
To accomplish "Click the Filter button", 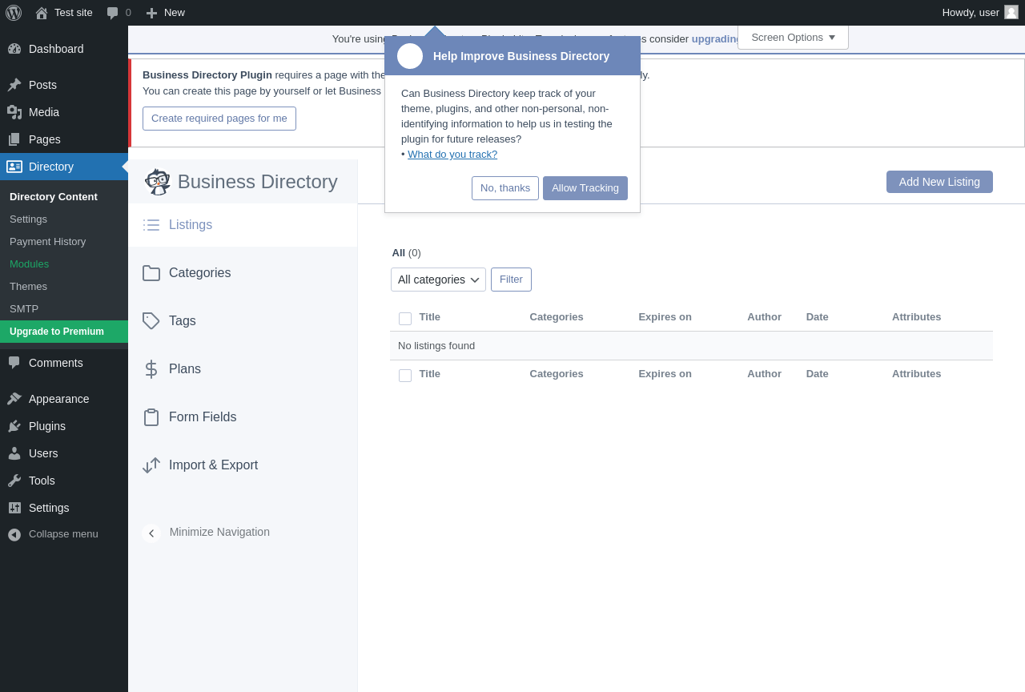I will pyautogui.click(x=511, y=280).
